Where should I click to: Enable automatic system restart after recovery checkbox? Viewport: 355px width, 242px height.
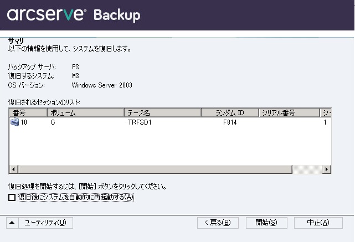pyautogui.click(x=12, y=197)
